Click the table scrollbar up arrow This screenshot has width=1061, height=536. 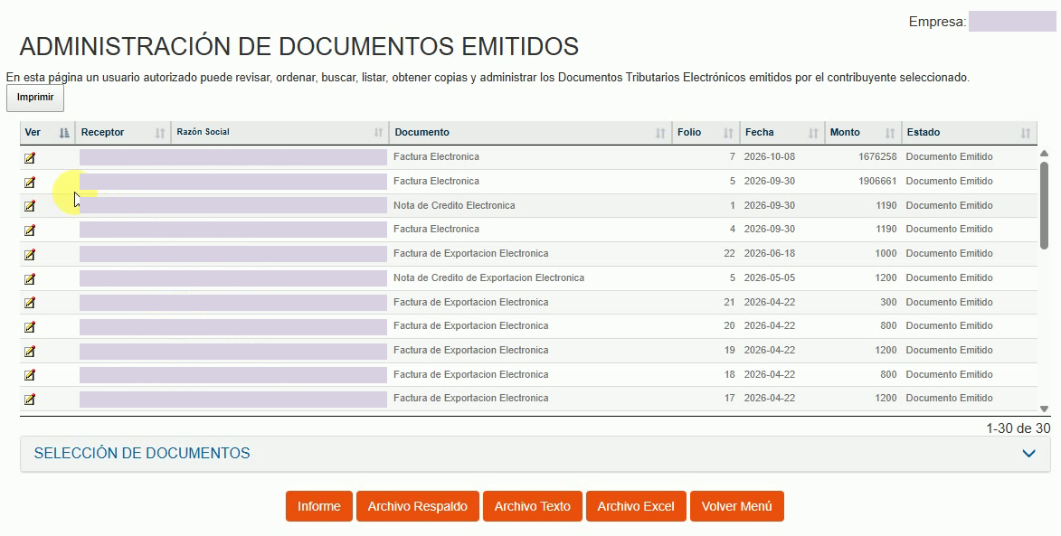(x=1044, y=154)
